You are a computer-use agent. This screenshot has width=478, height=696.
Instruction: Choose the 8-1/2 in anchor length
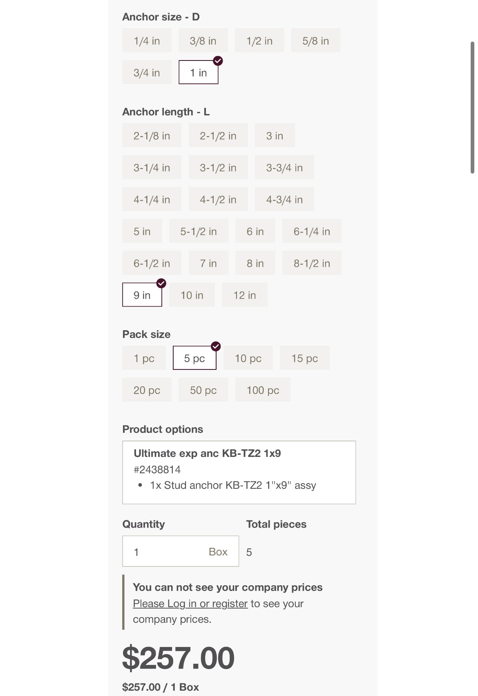(312, 263)
